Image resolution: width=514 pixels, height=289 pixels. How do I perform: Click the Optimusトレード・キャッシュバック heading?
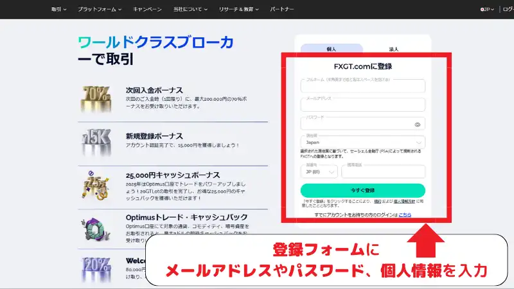tap(186, 217)
